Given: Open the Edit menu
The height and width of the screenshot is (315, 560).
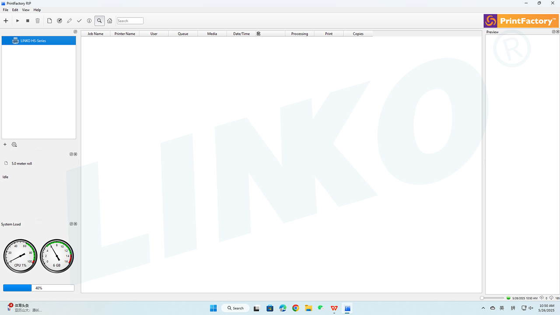Looking at the screenshot, I should (15, 10).
